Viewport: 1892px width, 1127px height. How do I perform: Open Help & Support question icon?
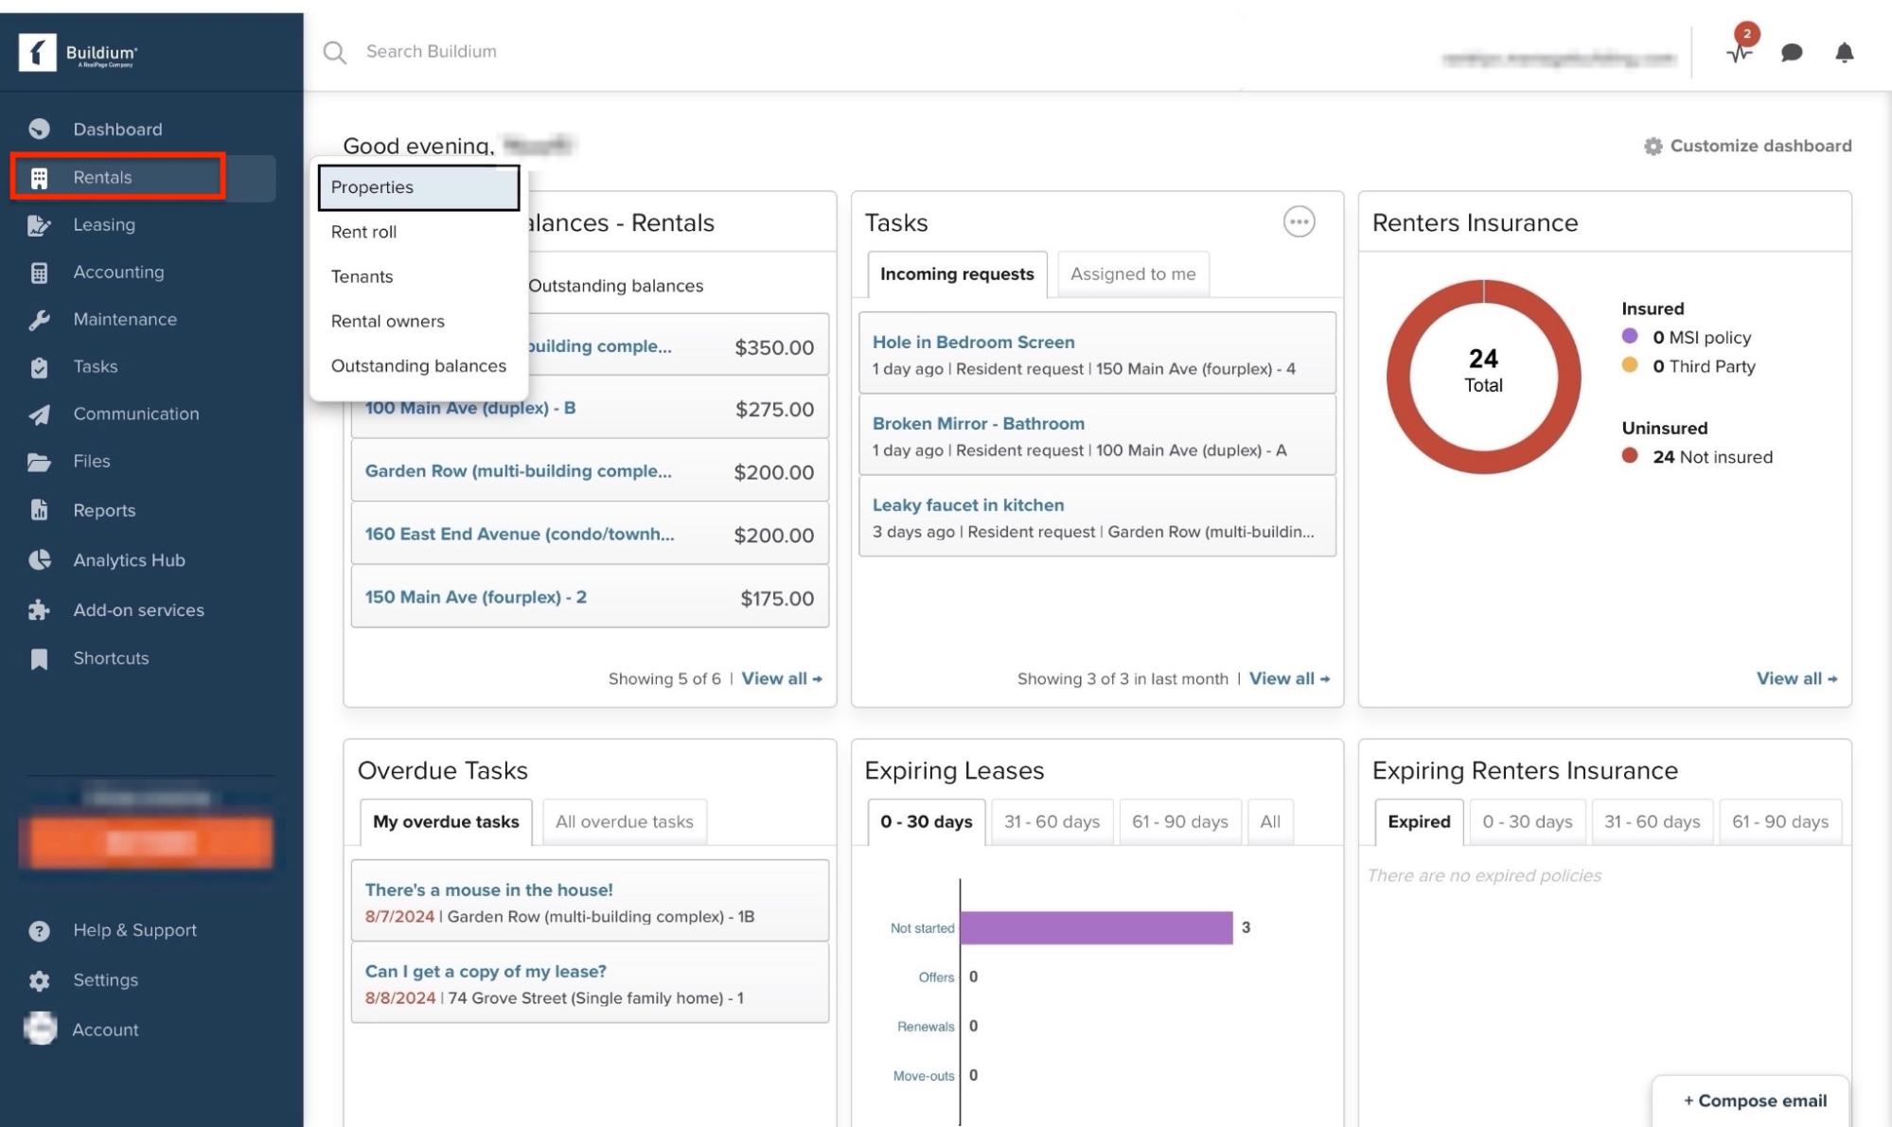coord(39,931)
